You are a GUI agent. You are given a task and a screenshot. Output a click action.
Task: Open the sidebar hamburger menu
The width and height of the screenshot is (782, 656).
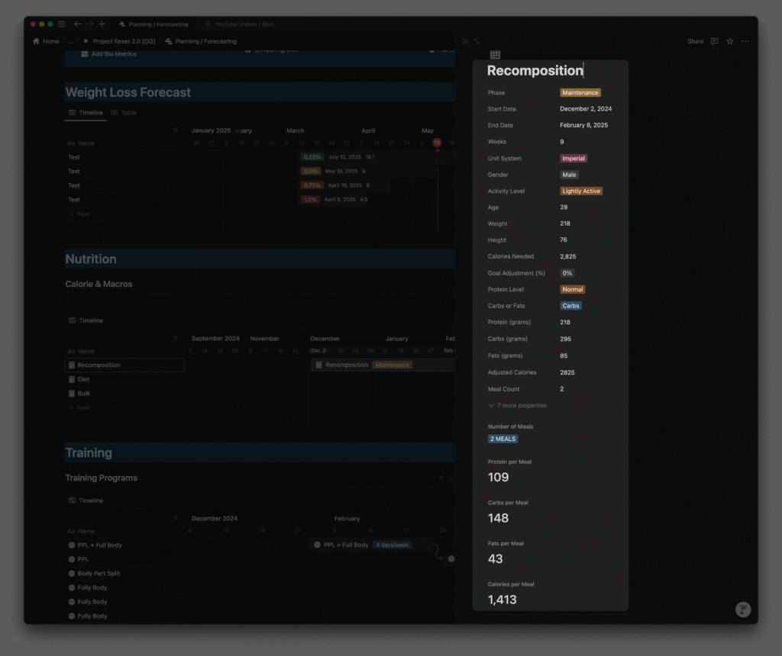pyautogui.click(x=62, y=24)
